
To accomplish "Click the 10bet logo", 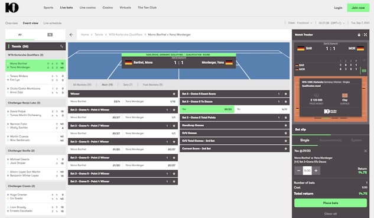I will point(12,8).
